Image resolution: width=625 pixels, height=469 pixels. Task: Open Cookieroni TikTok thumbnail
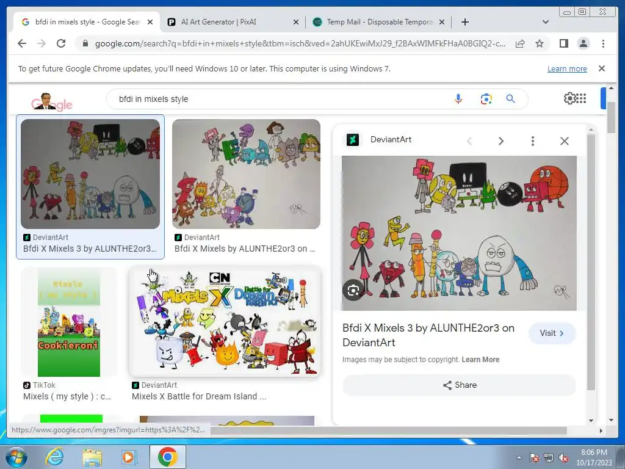[x=69, y=322]
